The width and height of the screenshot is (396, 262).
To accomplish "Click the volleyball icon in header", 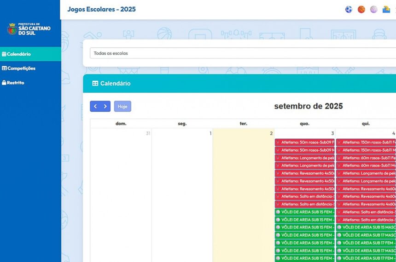I will (x=374, y=9).
